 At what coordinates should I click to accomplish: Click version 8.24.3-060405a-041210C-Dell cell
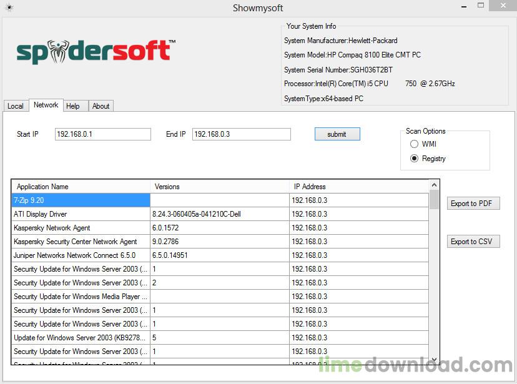tap(220, 214)
